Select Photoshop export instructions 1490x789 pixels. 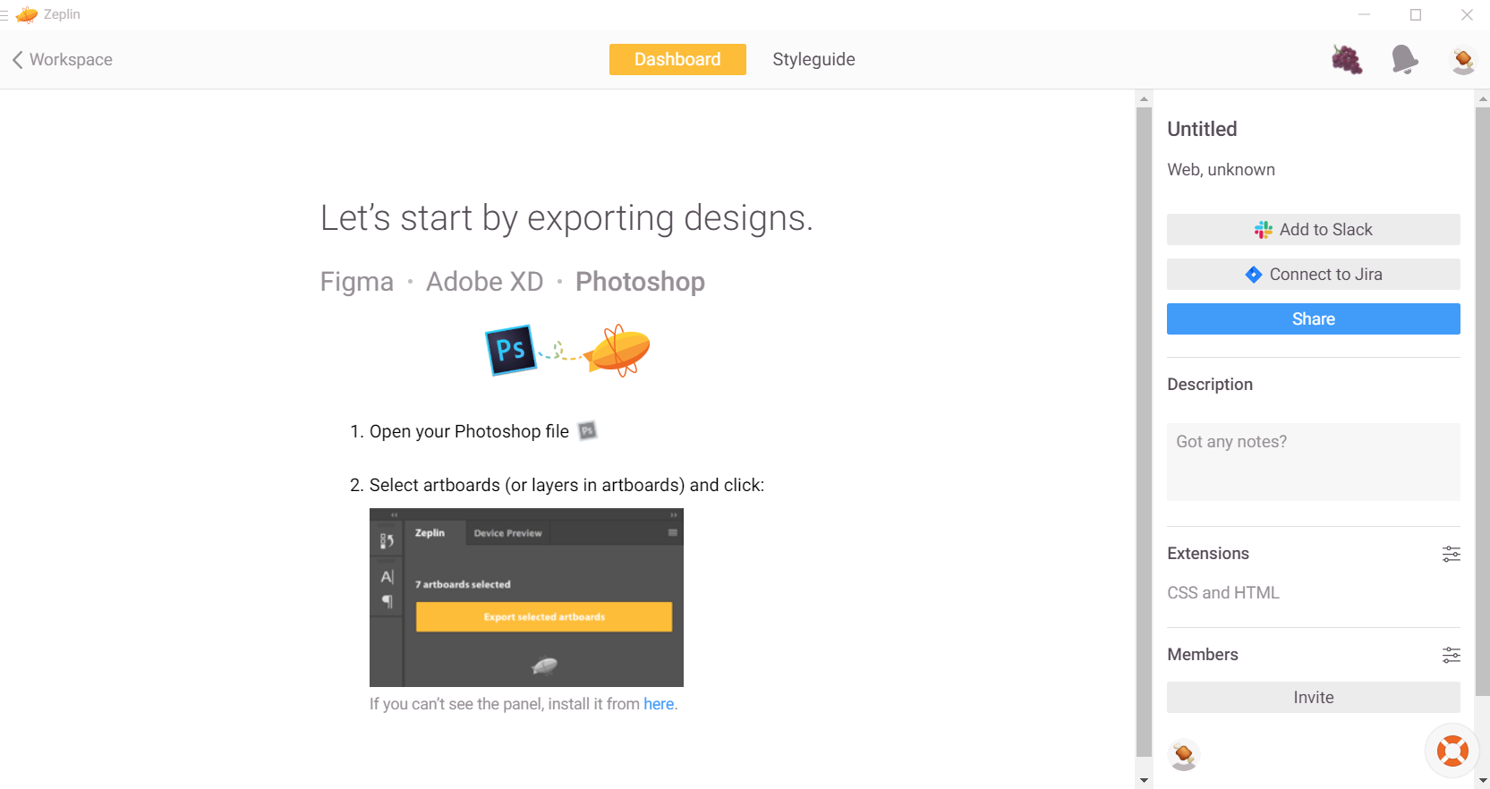[x=640, y=282]
